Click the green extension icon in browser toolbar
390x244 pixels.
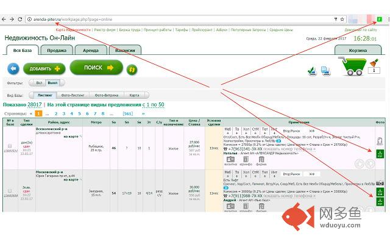[x=379, y=20]
